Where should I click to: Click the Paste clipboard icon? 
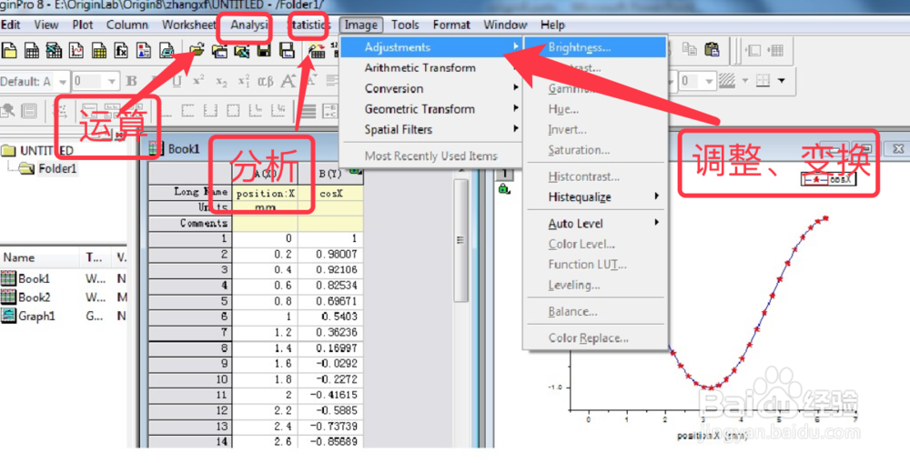tap(712, 49)
